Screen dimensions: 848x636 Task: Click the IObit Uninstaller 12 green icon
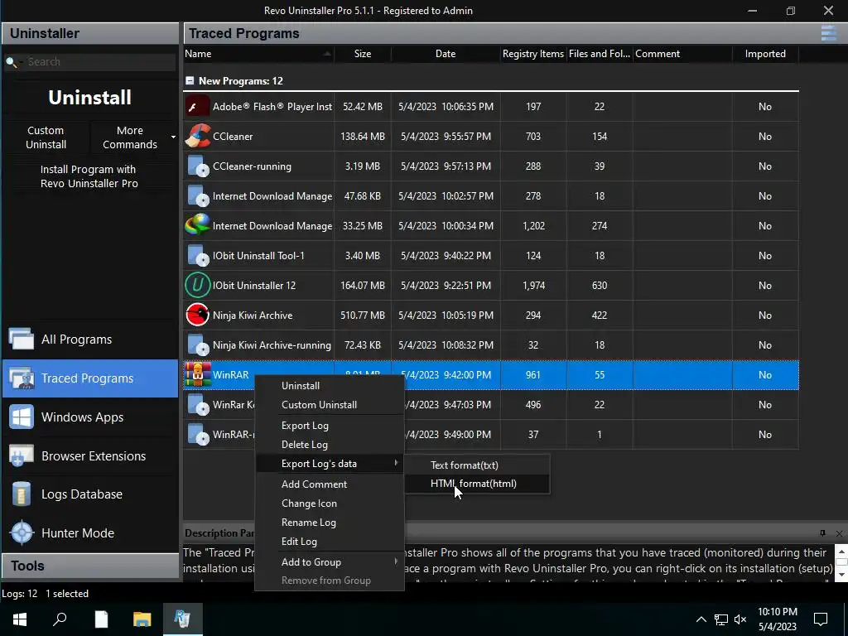[x=197, y=285]
